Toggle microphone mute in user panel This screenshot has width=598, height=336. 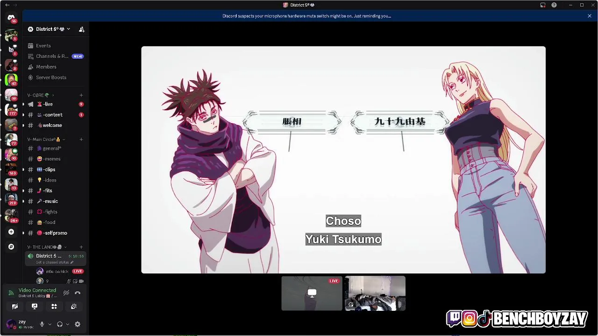click(42, 324)
